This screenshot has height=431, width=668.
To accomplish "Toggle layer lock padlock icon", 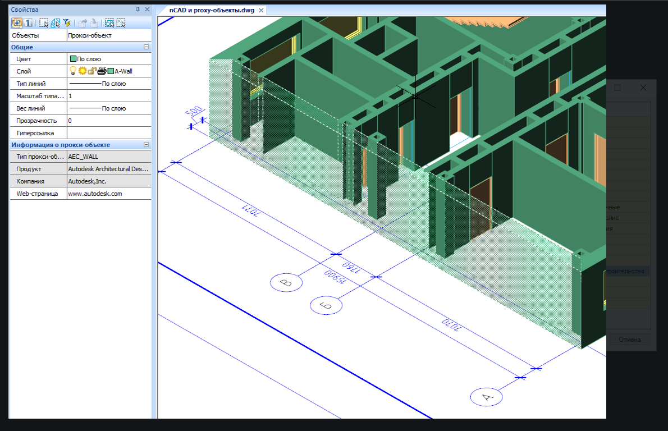I will [x=91, y=71].
